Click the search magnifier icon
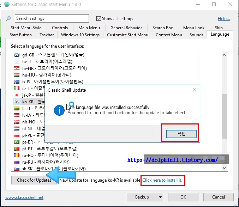This screenshot has width=239, height=207. point(8,19)
